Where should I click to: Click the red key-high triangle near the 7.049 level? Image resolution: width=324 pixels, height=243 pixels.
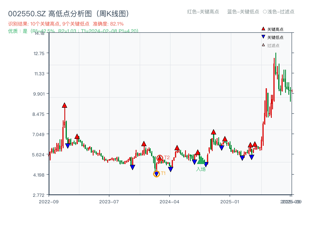(213, 132)
